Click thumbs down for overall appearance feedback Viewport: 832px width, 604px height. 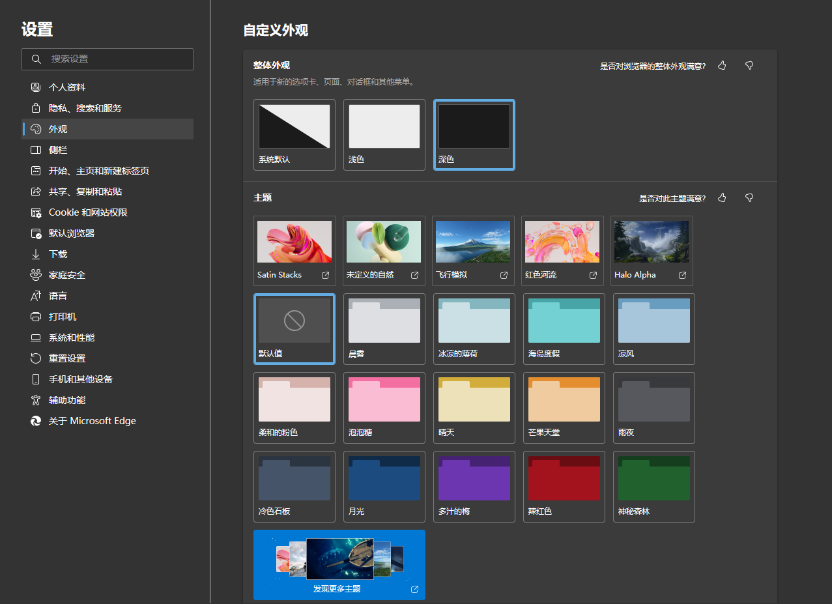coord(749,66)
